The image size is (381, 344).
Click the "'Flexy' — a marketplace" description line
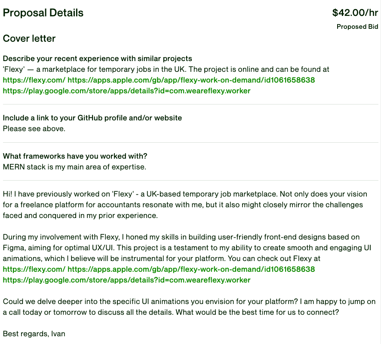pos(166,70)
